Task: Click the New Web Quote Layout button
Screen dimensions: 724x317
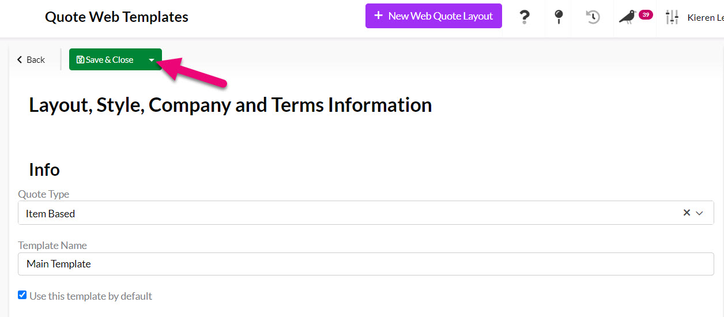Action: pyautogui.click(x=433, y=16)
